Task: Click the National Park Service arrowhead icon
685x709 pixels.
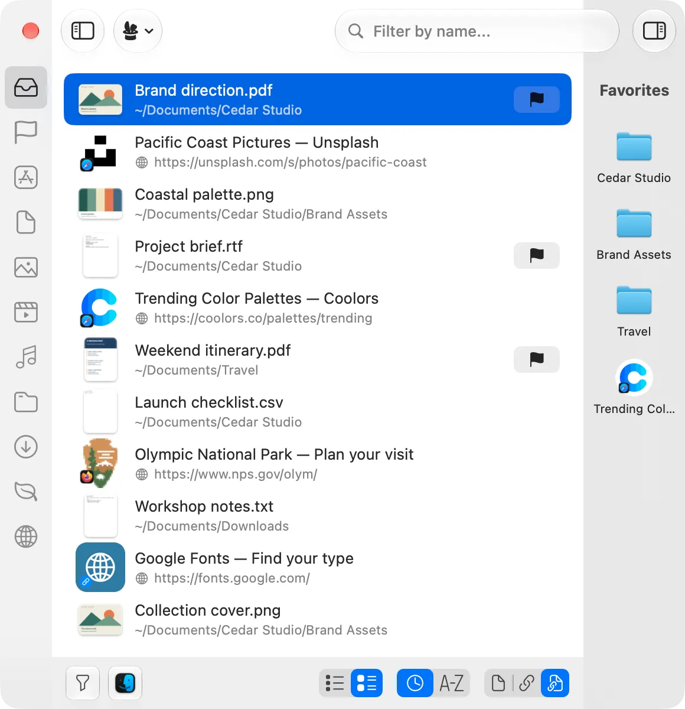Action: coord(99,463)
